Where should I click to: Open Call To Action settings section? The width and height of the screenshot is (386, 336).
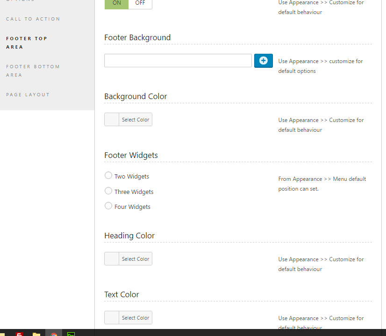(33, 19)
